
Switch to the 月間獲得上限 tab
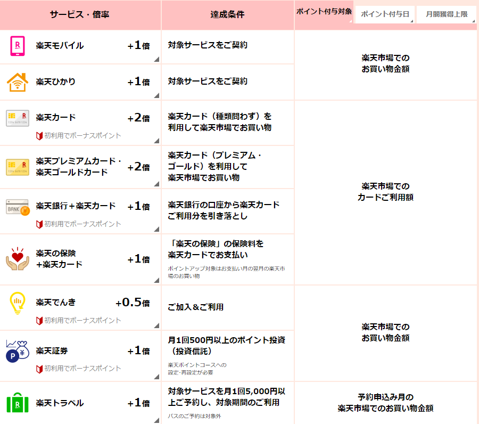(x=447, y=14)
